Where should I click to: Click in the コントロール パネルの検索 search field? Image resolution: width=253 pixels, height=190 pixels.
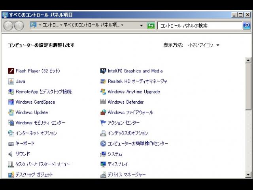(x=200, y=26)
